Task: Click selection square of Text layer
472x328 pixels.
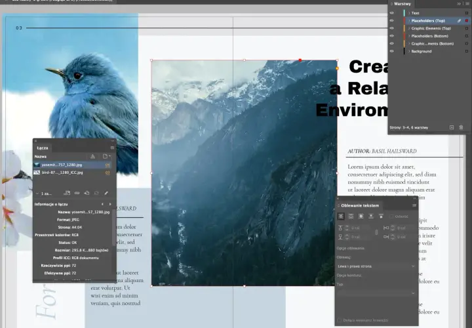Action: coord(467,13)
